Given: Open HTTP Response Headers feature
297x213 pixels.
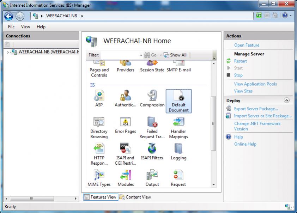Looking at the screenshot, I should (x=99, y=154).
